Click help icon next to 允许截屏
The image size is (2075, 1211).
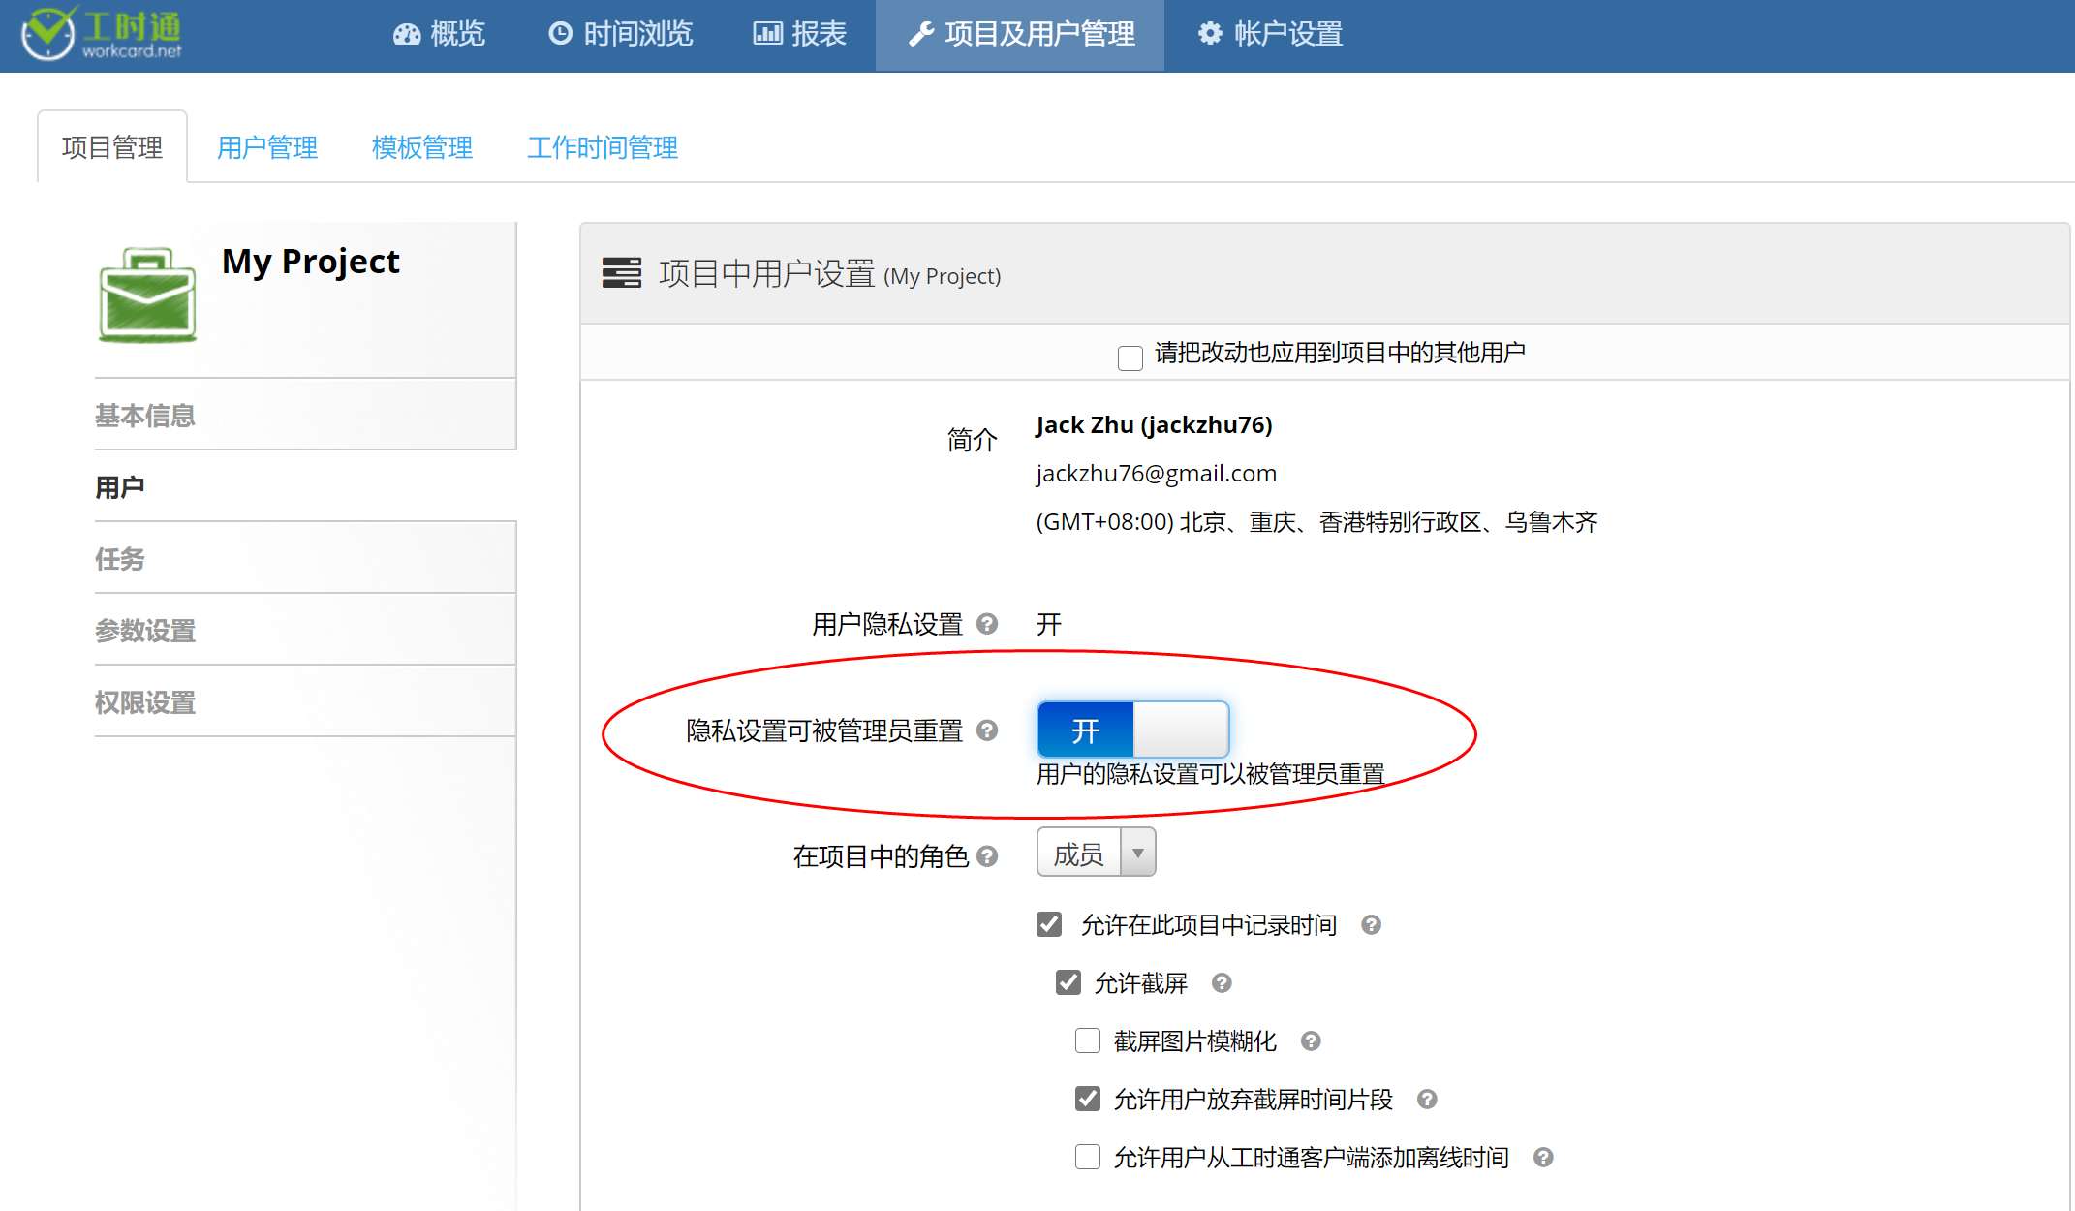1222,983
